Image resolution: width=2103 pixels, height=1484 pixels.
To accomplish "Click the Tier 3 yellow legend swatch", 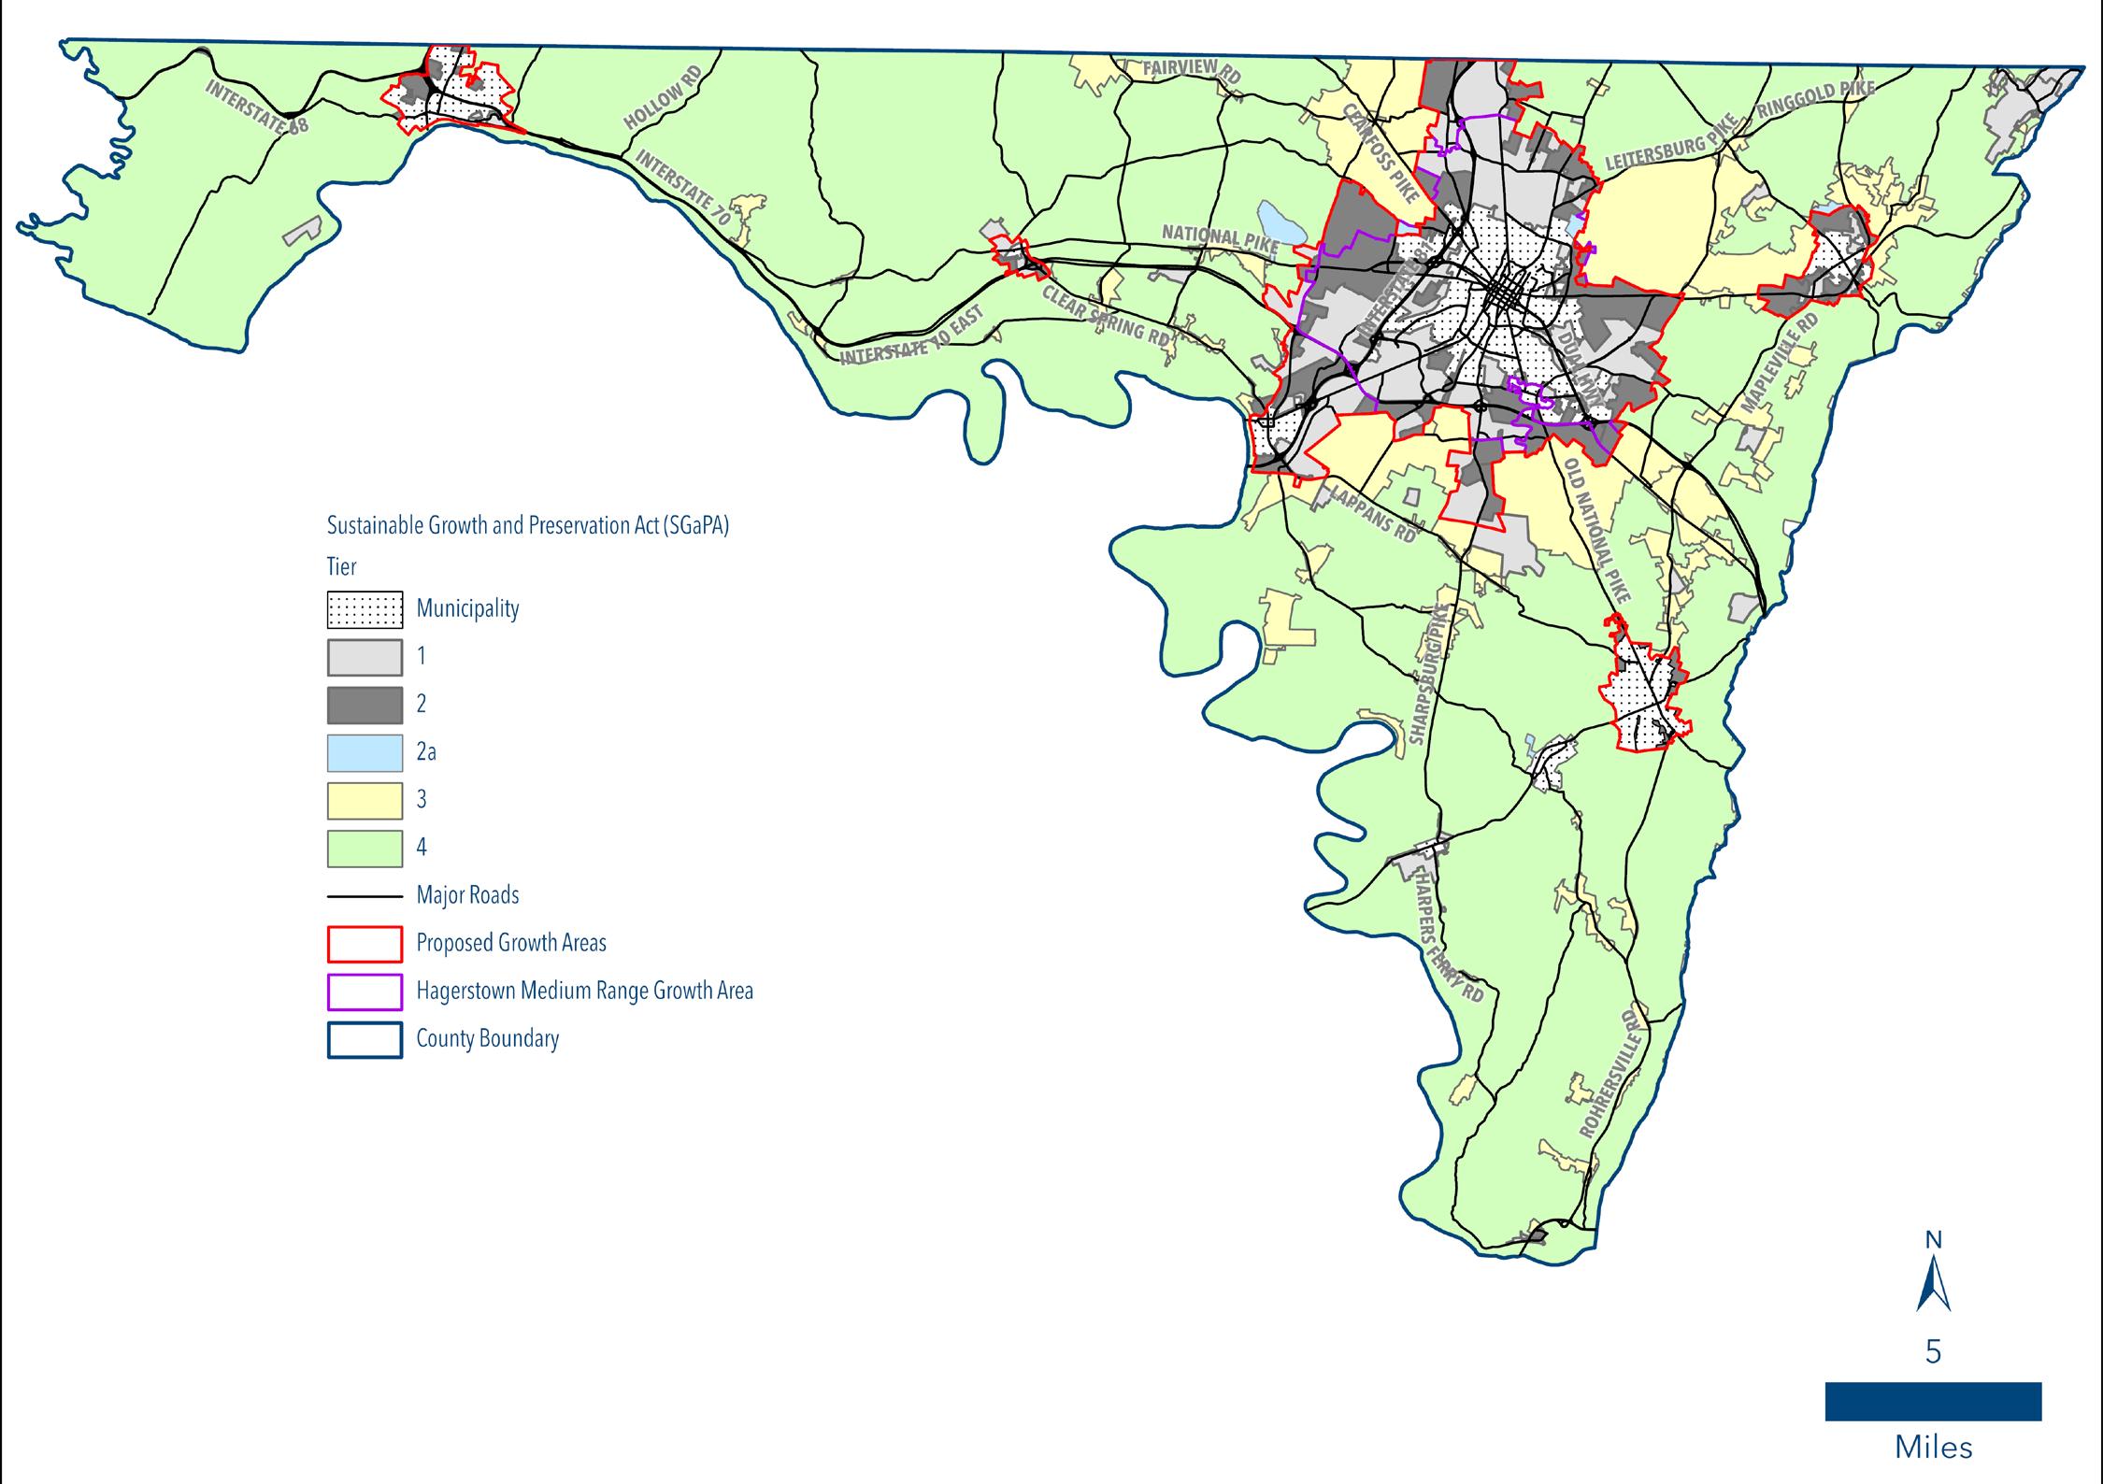I will pyautogui.click(x=365, y=801).
